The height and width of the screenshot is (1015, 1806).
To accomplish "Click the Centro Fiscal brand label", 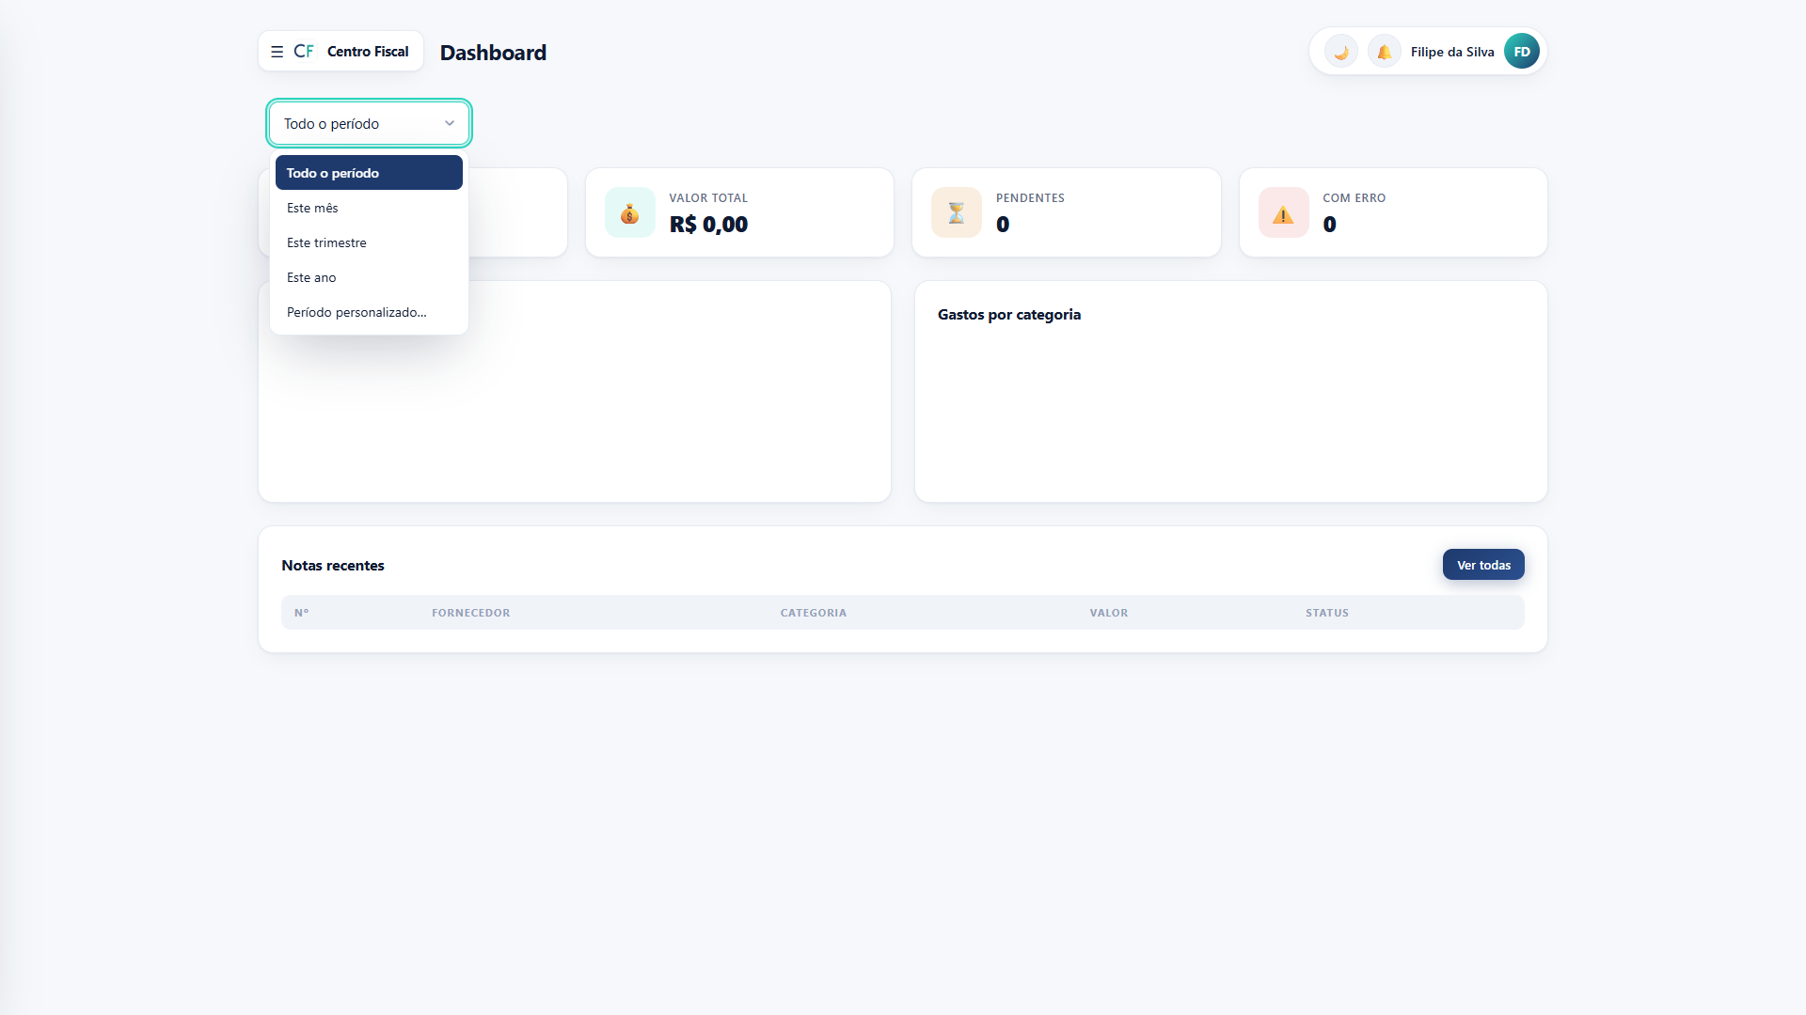I will [x=368, y=52].
